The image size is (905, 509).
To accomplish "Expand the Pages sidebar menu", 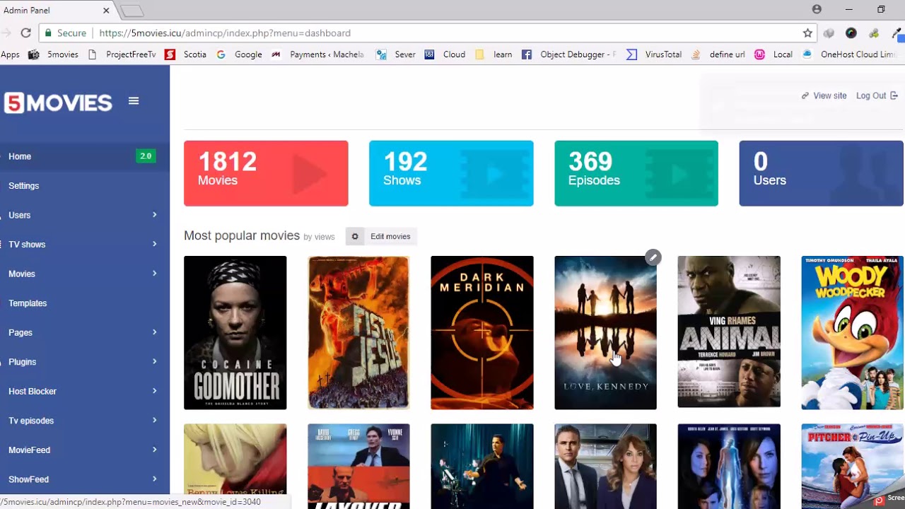I will (85, 332).
